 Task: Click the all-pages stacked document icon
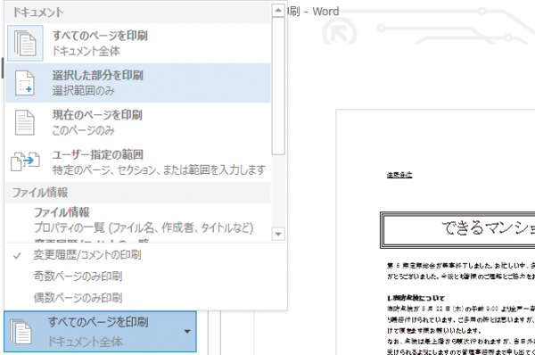(25, 44)
